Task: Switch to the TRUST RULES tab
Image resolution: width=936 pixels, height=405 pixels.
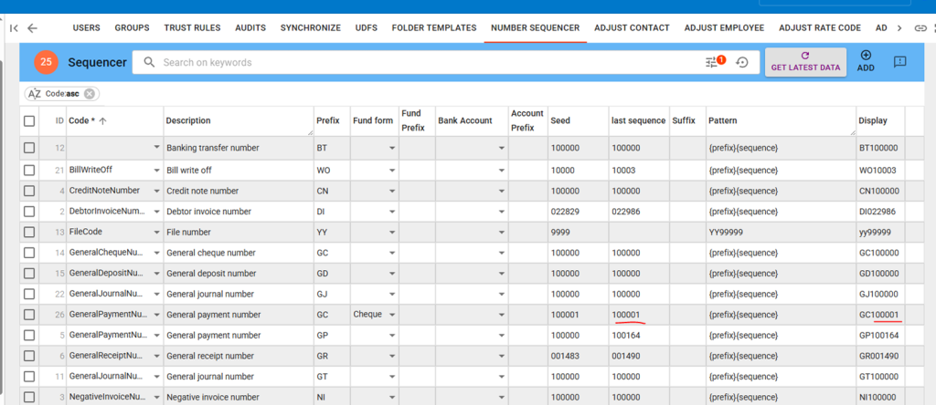Action: coord(192,27)
